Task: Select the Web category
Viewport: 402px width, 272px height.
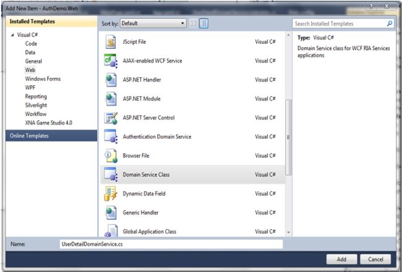Action: (x=30, y=70)
